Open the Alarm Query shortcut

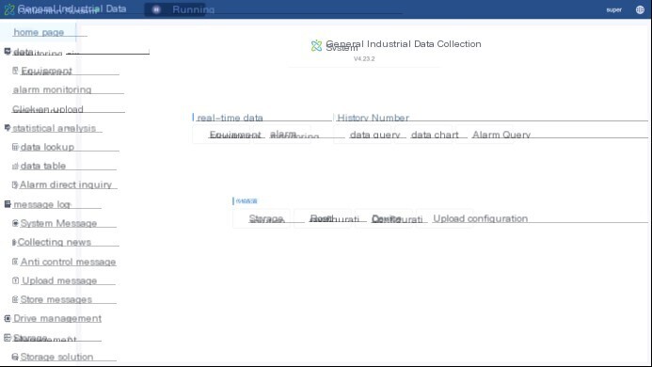(x=501, y=135)
